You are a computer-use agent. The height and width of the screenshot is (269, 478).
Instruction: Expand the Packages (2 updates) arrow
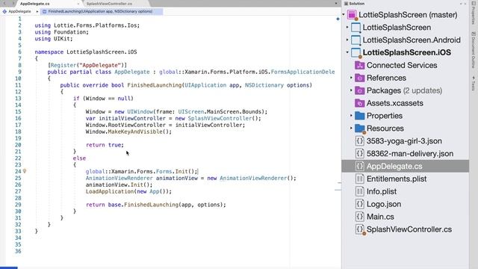[x=351, y=90]
